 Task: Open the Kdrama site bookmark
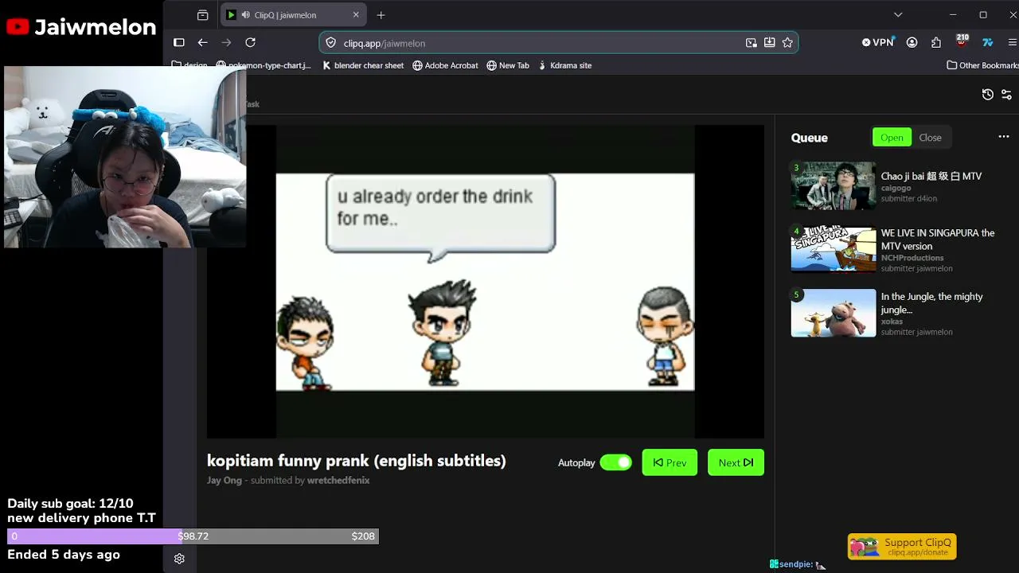tap(564, 65)
